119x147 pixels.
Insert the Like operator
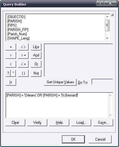pos(36,47)
